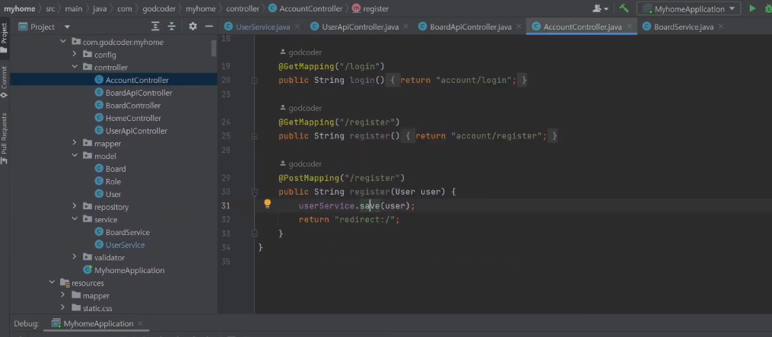
Task: Click the controller breadcrumb
Action: coord(243,9)
